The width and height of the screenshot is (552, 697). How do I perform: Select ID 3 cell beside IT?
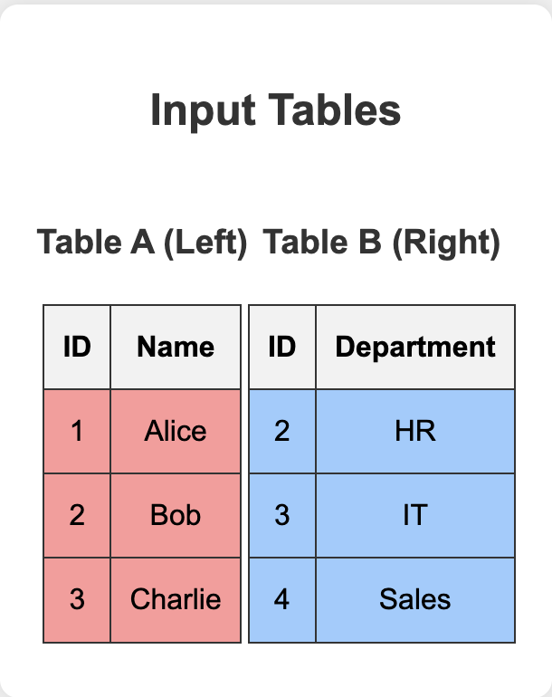pos(282,515)
